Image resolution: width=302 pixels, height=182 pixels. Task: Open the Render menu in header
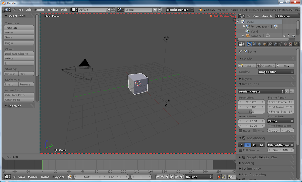[40, 10]
